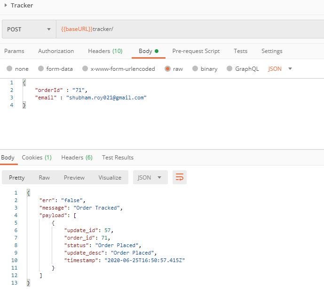
Task: Select the GraphQL radio button
Action: pos(229,68)
